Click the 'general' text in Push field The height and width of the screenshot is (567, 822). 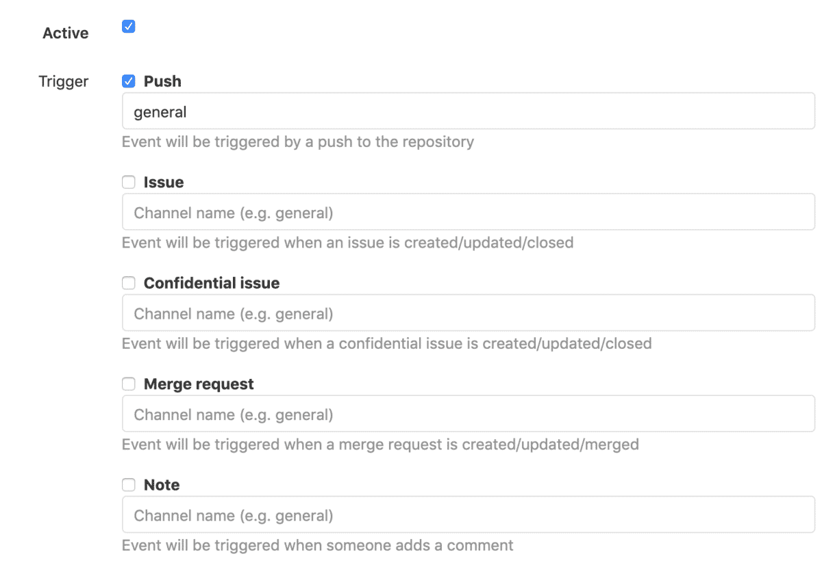point(160,111)
